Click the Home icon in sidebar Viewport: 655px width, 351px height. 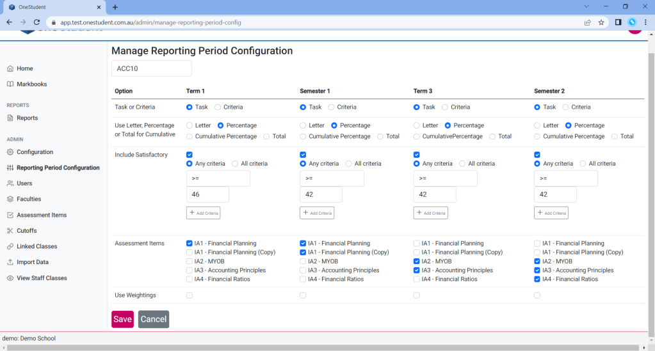[10, 68]
